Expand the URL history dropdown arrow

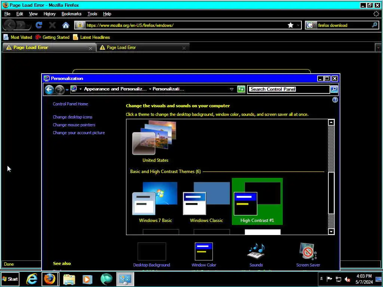[x=298, y=25]
